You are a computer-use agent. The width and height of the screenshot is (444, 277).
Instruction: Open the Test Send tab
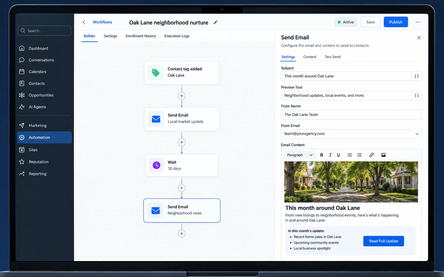click(333, 57)
